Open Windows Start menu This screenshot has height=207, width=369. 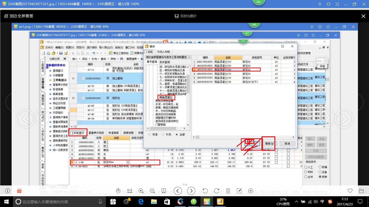click(x=6, y=201)
